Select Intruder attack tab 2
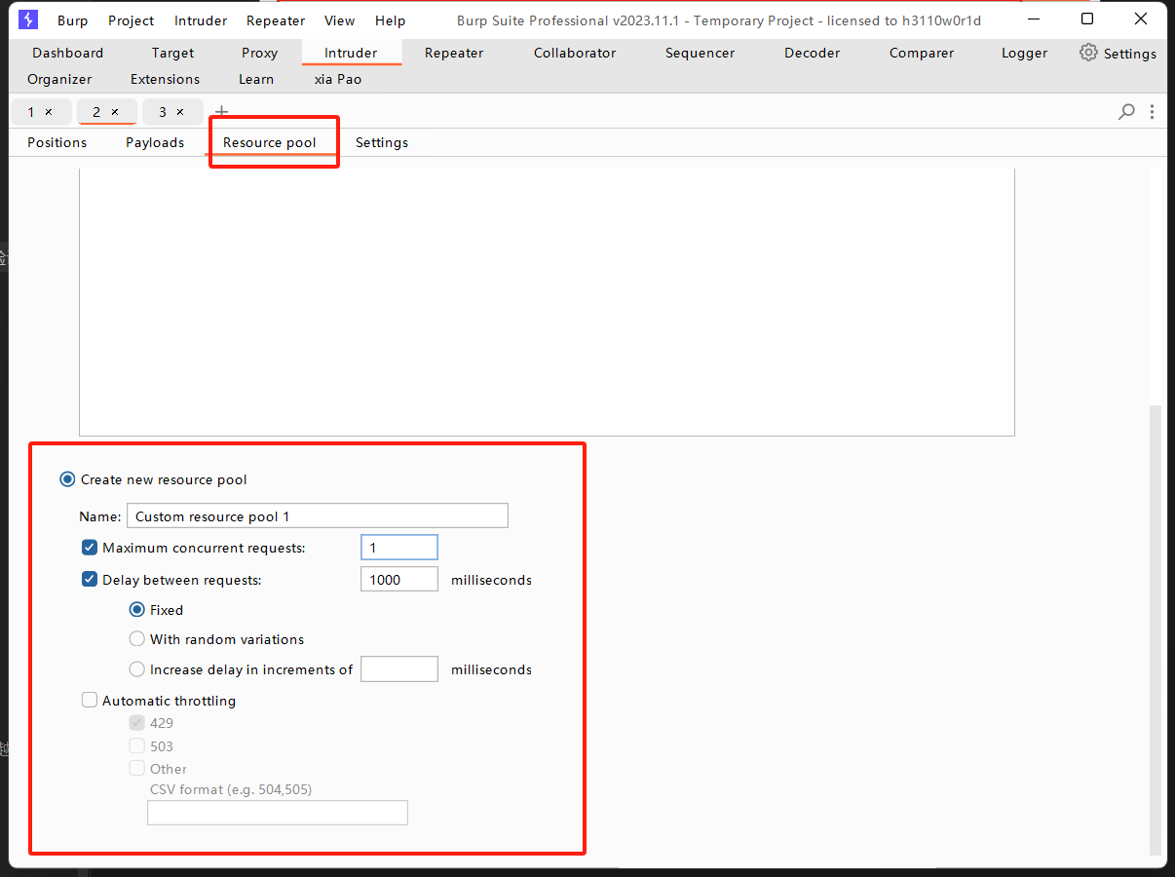Viewport: 1175px width, 877px height. point(96,112)
